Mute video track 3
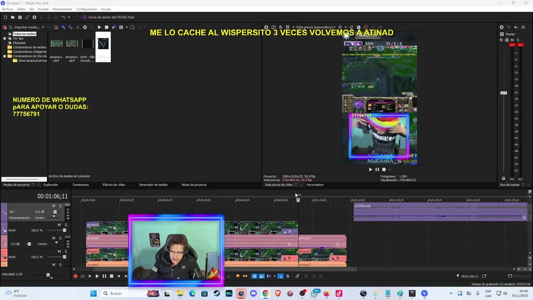 coord(59,225)
